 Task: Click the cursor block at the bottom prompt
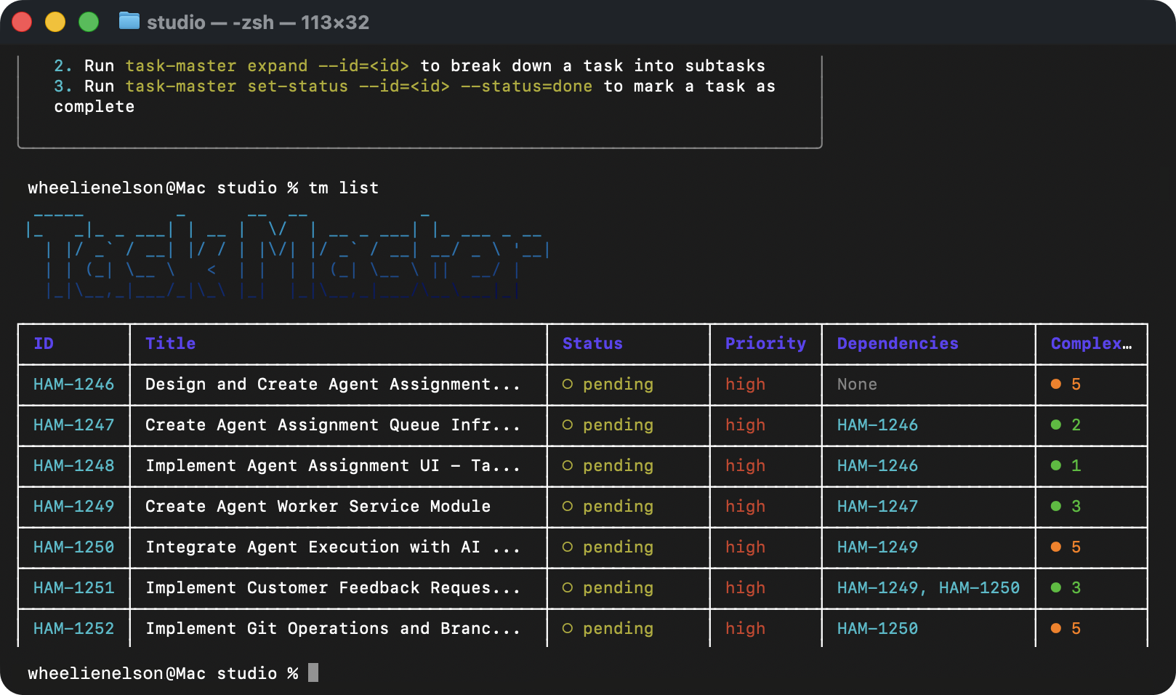[313, 672]
